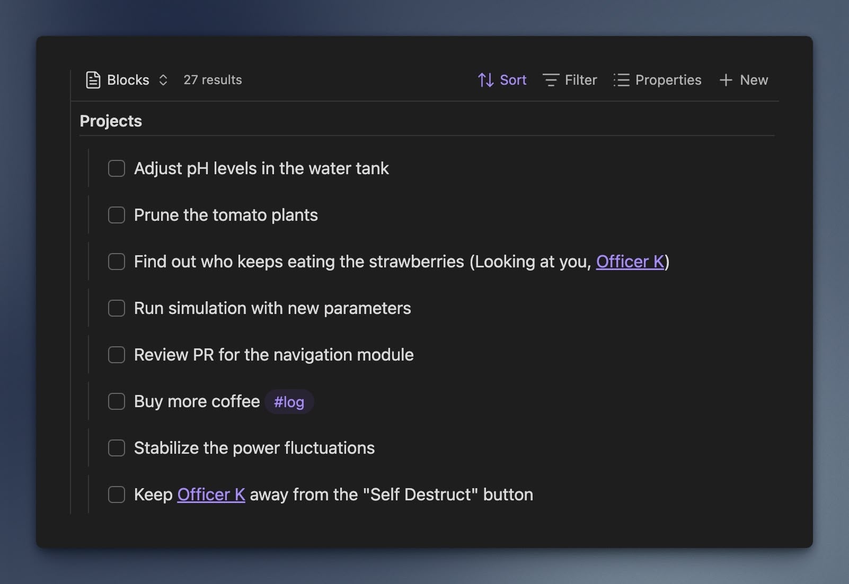The height and width of the screenshot is (584, 849).
Task: Click the Blocks document icon
Action: (93, 80)
